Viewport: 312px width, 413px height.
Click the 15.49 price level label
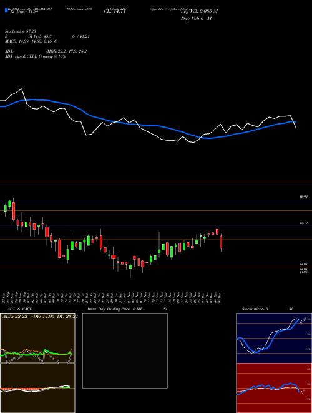pyautogui.click(x=303, y=223)
